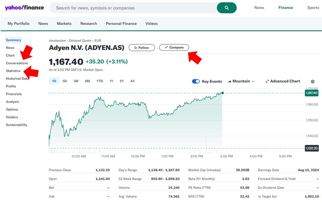This screenshot has height=203, width=322.
Task: Click Market Cap value 36.262B
Action: point(242,170)
